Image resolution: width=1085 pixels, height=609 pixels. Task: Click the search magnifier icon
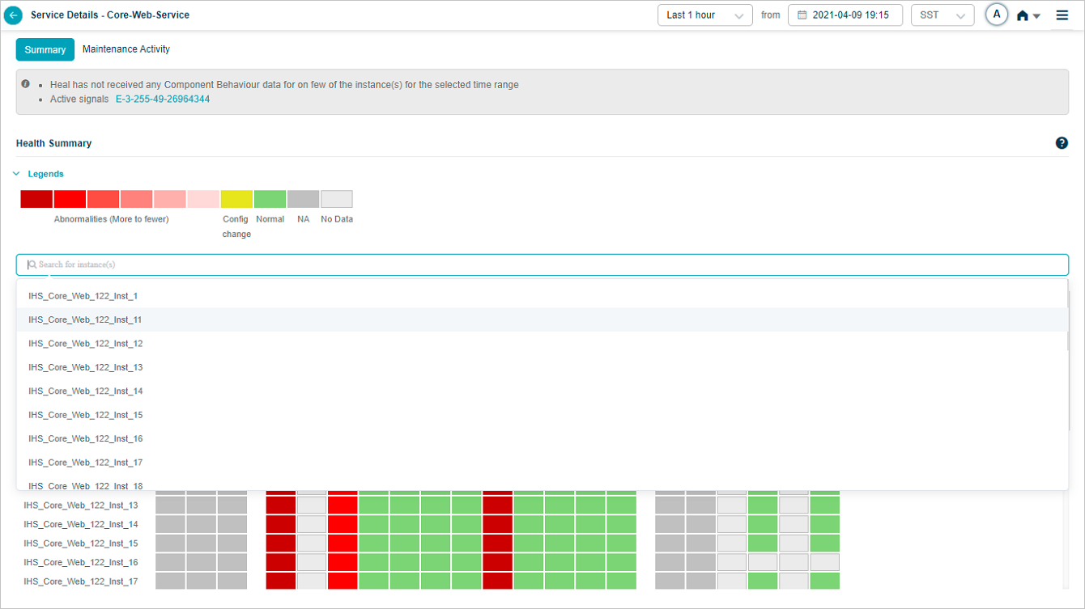click(x=32, y=264)
